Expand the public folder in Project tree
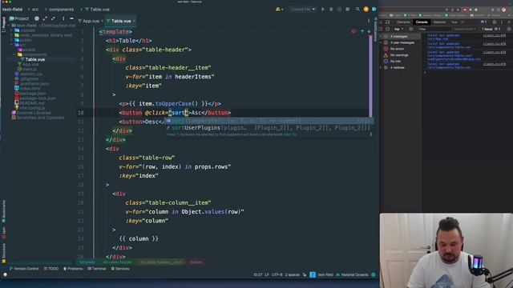The width and height of the screenshot is (513, 288). pos(12,40)
